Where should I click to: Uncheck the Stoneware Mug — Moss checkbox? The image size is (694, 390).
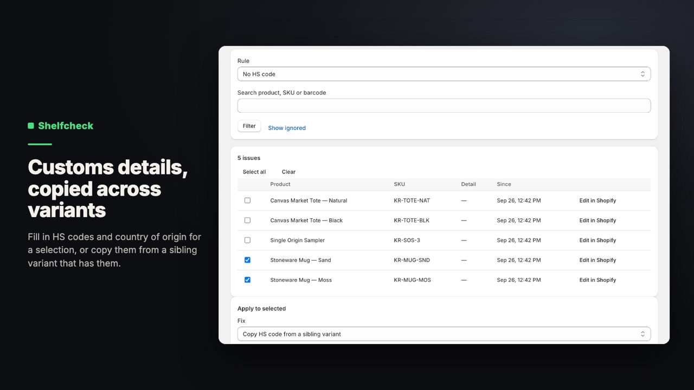[x=247, y=280]
